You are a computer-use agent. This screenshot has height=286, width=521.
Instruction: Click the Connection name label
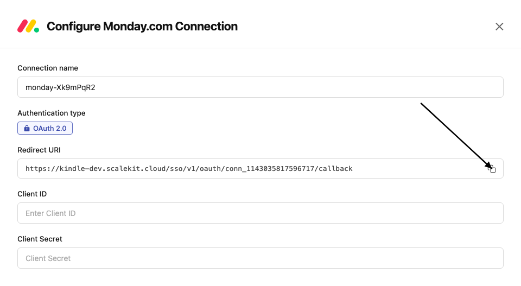pyautogui.click(x=48, y=68)
